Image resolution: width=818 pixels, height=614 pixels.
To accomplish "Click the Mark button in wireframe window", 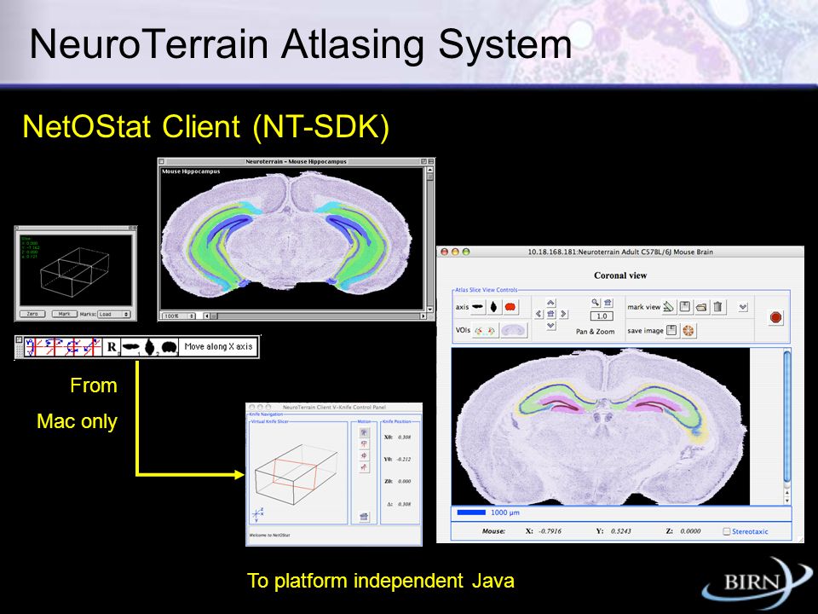I will point(65,315).
